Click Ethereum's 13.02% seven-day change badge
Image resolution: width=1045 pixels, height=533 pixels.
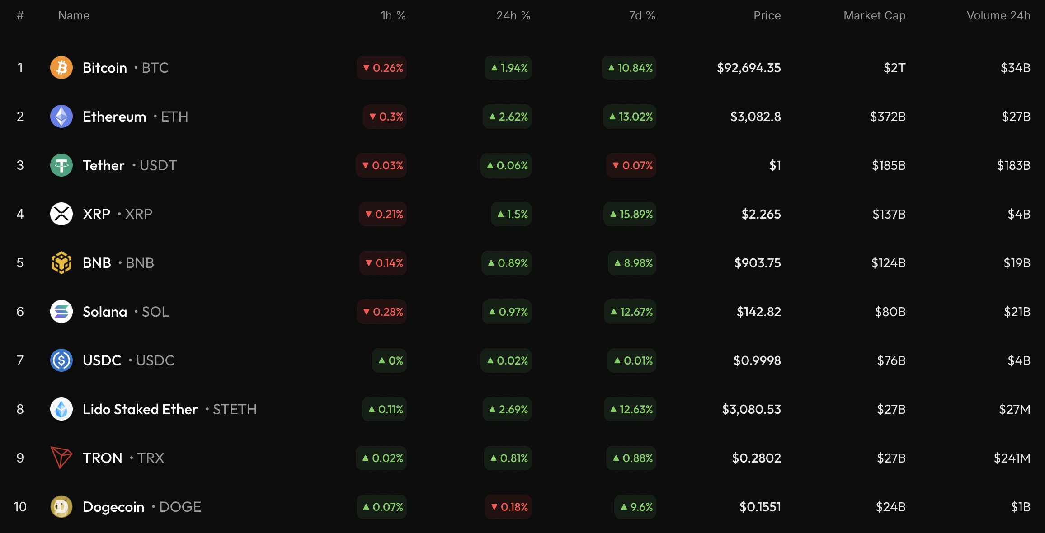(x=630, y=117)
